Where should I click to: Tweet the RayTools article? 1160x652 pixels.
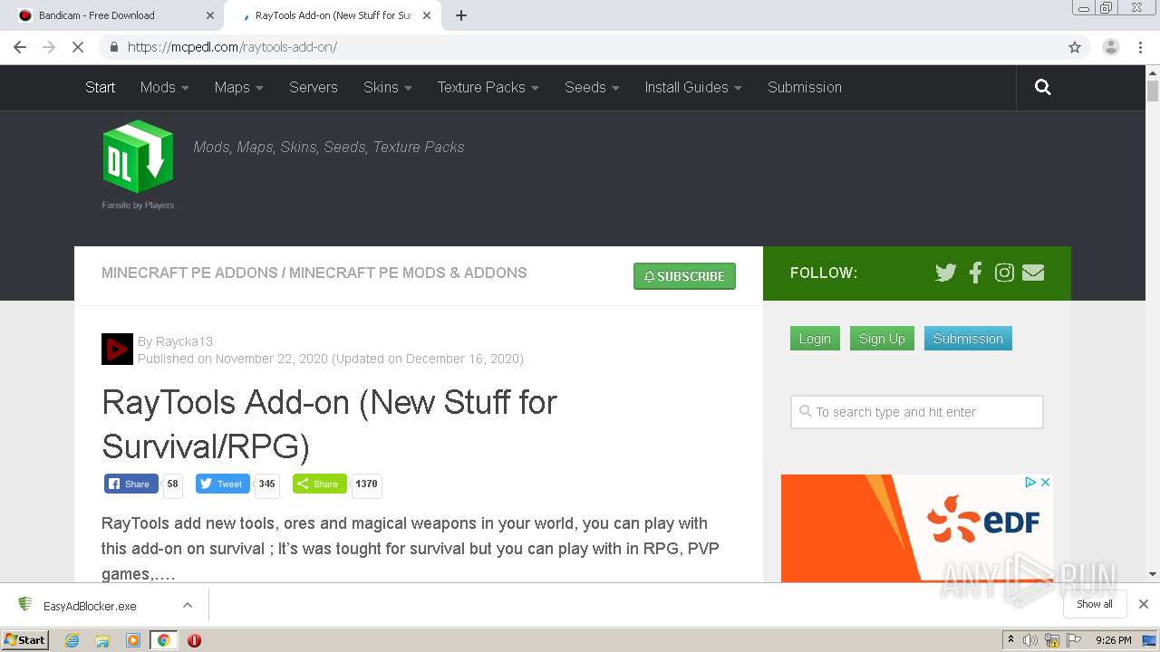click(x=222, y=484)
